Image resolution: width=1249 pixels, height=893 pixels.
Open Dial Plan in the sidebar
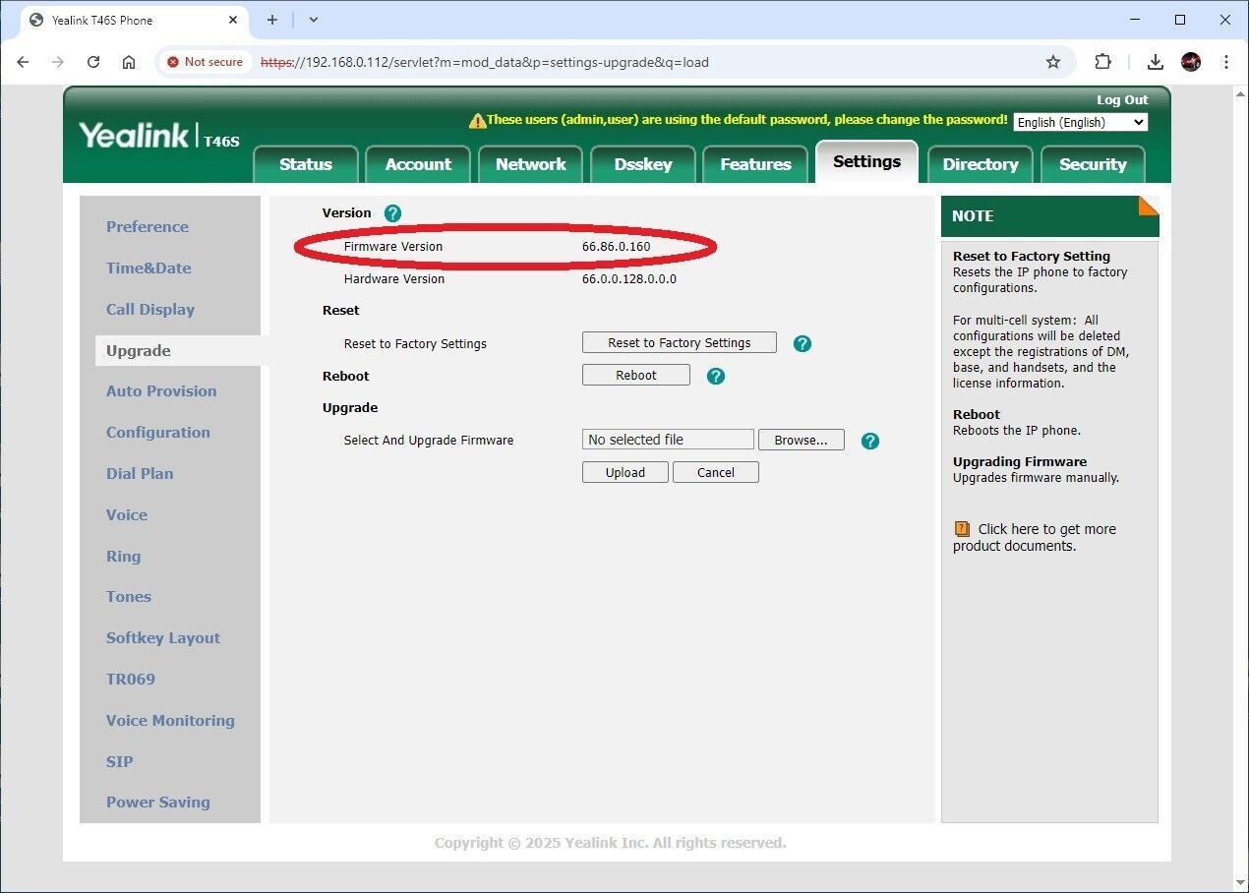[140, 473]
